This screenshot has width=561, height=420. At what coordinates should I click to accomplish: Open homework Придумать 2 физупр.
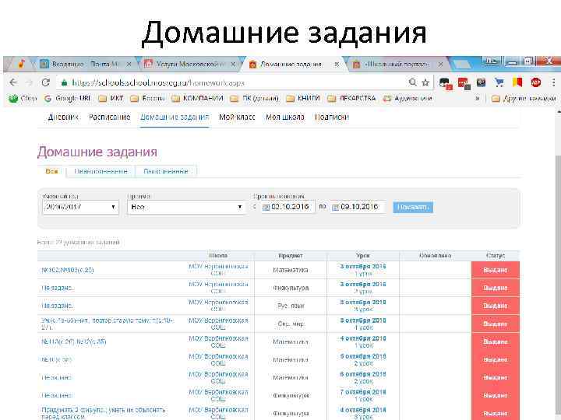pos(104,413)
